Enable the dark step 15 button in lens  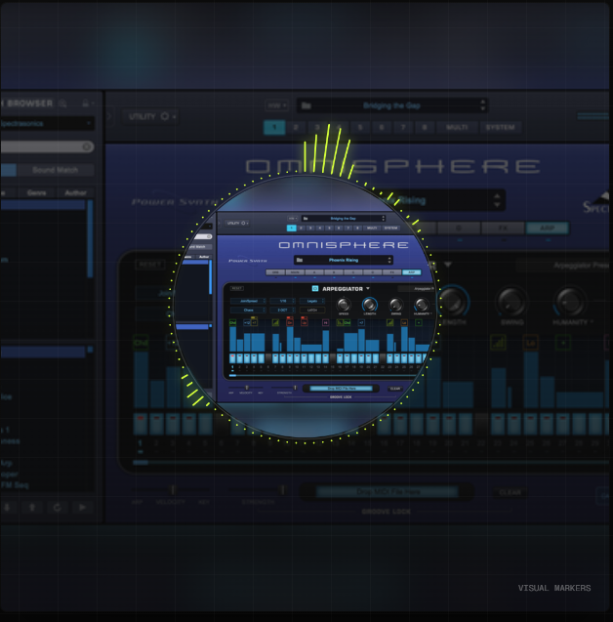pyautogui.click(x=333, y=358)
